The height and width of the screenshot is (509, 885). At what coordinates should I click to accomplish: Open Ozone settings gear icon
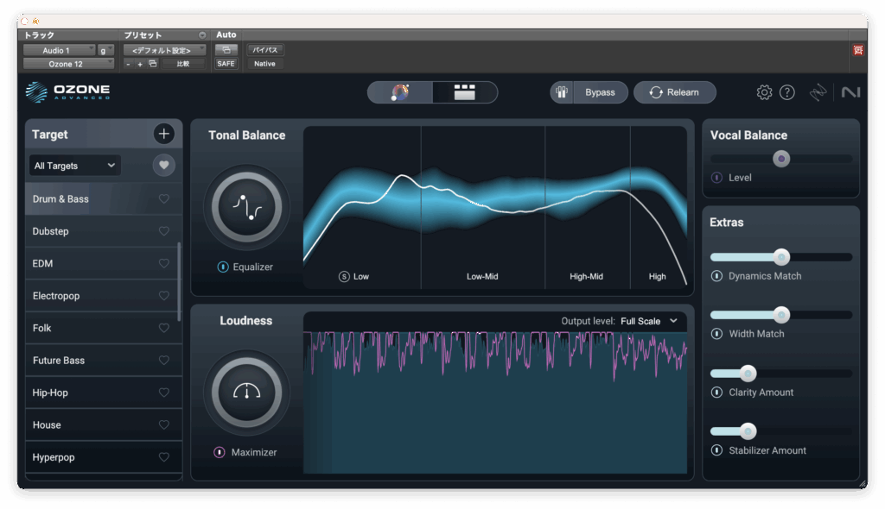coord(764,92)
